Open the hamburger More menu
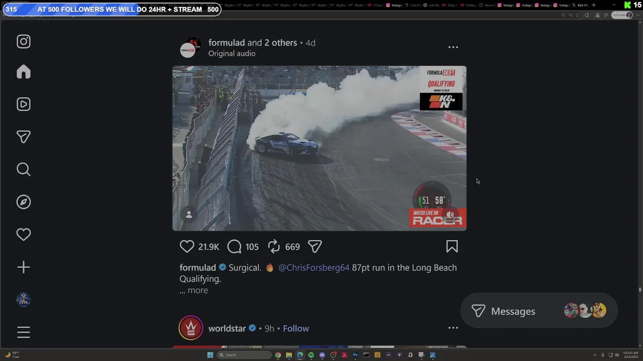643x361 pixels. click(24, 332)
